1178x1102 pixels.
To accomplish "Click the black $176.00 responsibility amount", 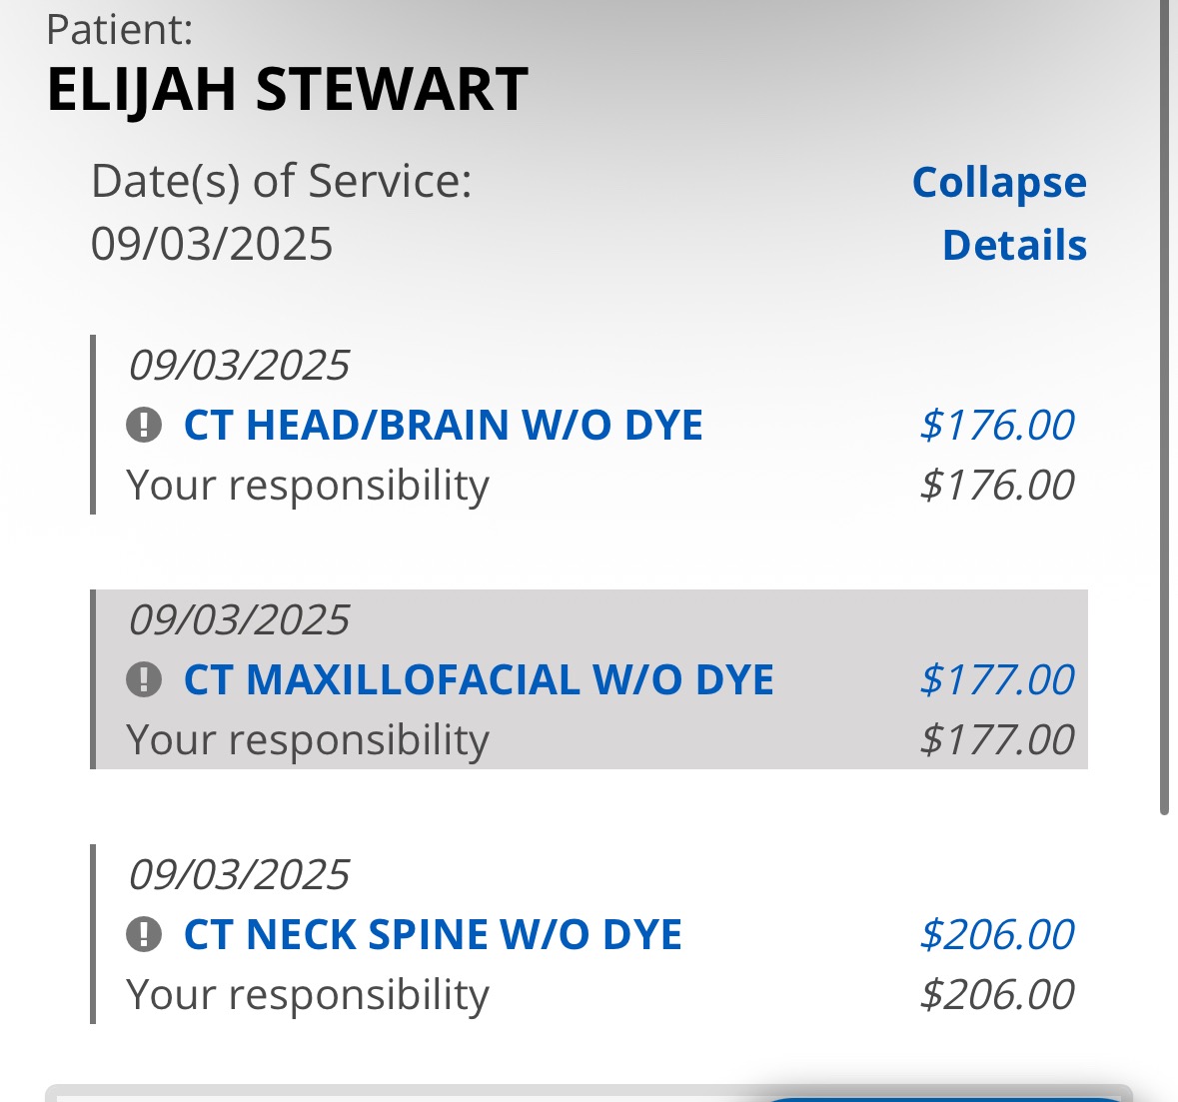I will 996,486.
